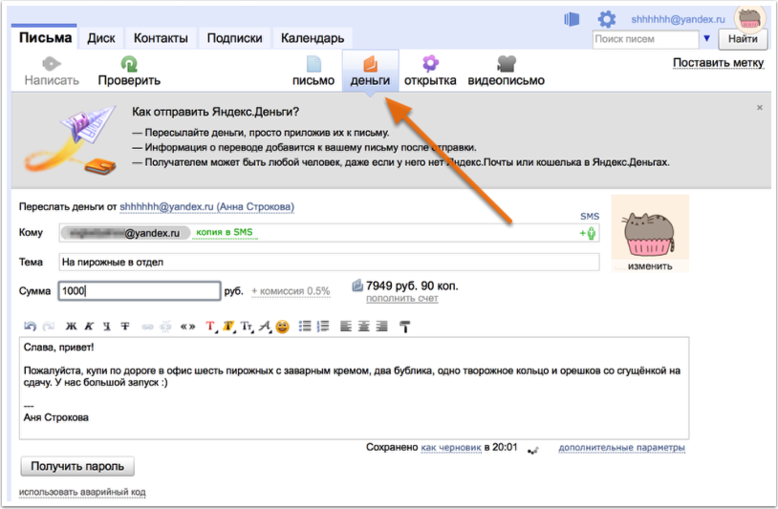
Task: Close the Яндекс.Деньги info banner
Action: pyautogui.click(x=760, y=108)
